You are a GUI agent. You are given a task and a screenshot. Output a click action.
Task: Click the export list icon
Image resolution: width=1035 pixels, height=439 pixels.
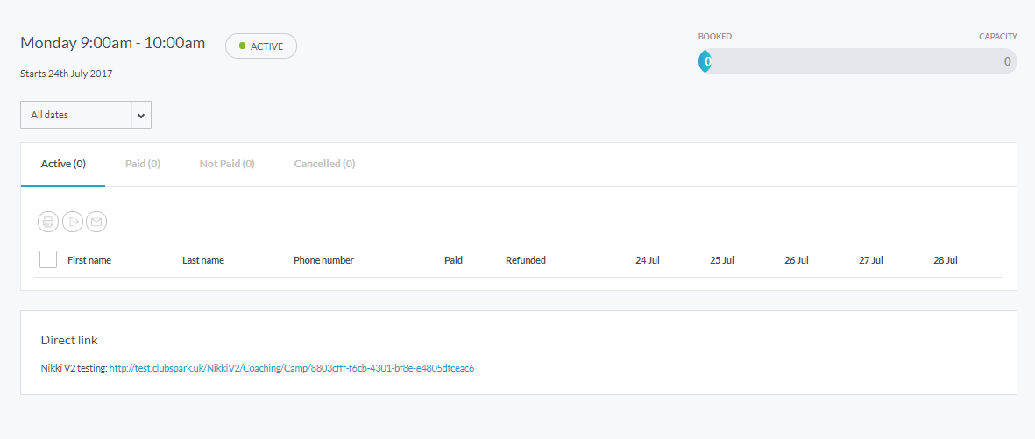tap(73, 223)
